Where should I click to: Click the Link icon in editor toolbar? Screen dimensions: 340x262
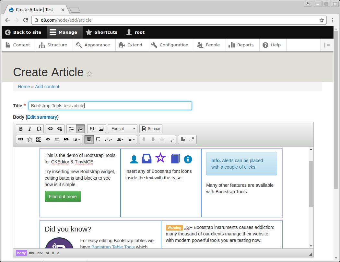pos(51,129)
